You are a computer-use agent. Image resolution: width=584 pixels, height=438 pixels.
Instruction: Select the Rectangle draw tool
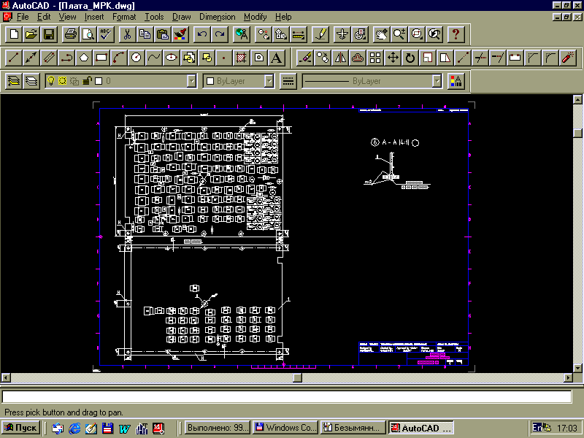101,58
